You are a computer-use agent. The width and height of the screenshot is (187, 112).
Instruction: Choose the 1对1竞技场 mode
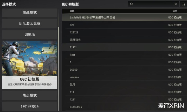coord(30,106)
